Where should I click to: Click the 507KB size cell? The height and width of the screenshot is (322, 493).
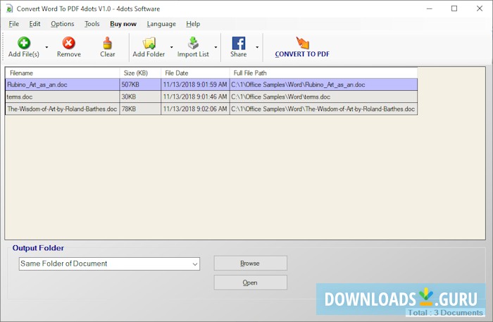click(x=140, y=85)
